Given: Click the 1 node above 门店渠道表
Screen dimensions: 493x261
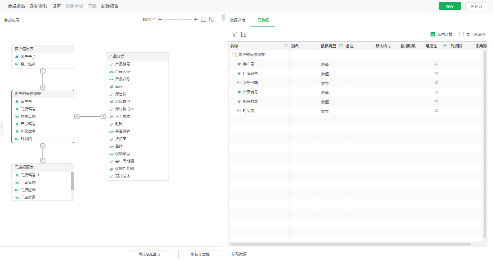Looking at the screenshot, I should 43,161.
